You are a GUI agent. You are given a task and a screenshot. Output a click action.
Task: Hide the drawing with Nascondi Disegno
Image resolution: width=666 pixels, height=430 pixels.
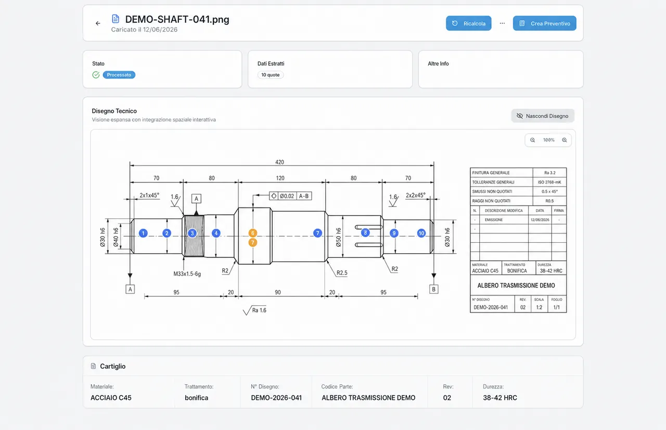[x=543, y=116]
